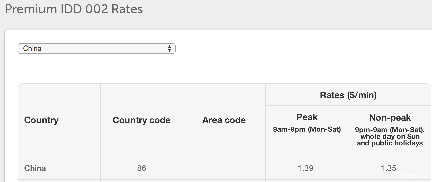Select the China row label
432x182 pixels.
pyautogui.click(x=35, y=168)
